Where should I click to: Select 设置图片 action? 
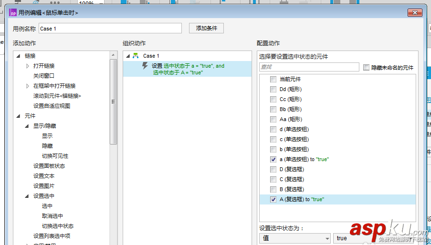[44, 186]
